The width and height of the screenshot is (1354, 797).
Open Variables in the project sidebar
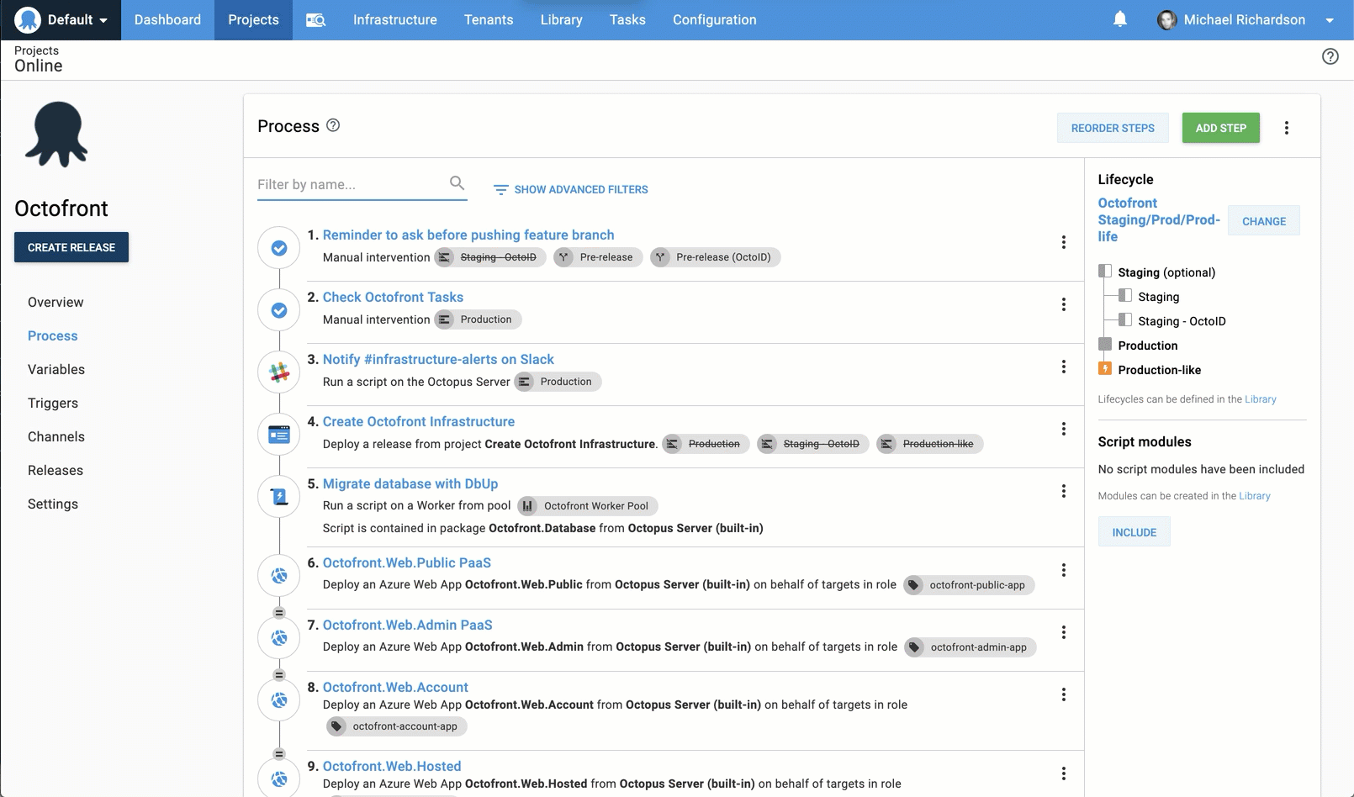click(x=56, y=370)
